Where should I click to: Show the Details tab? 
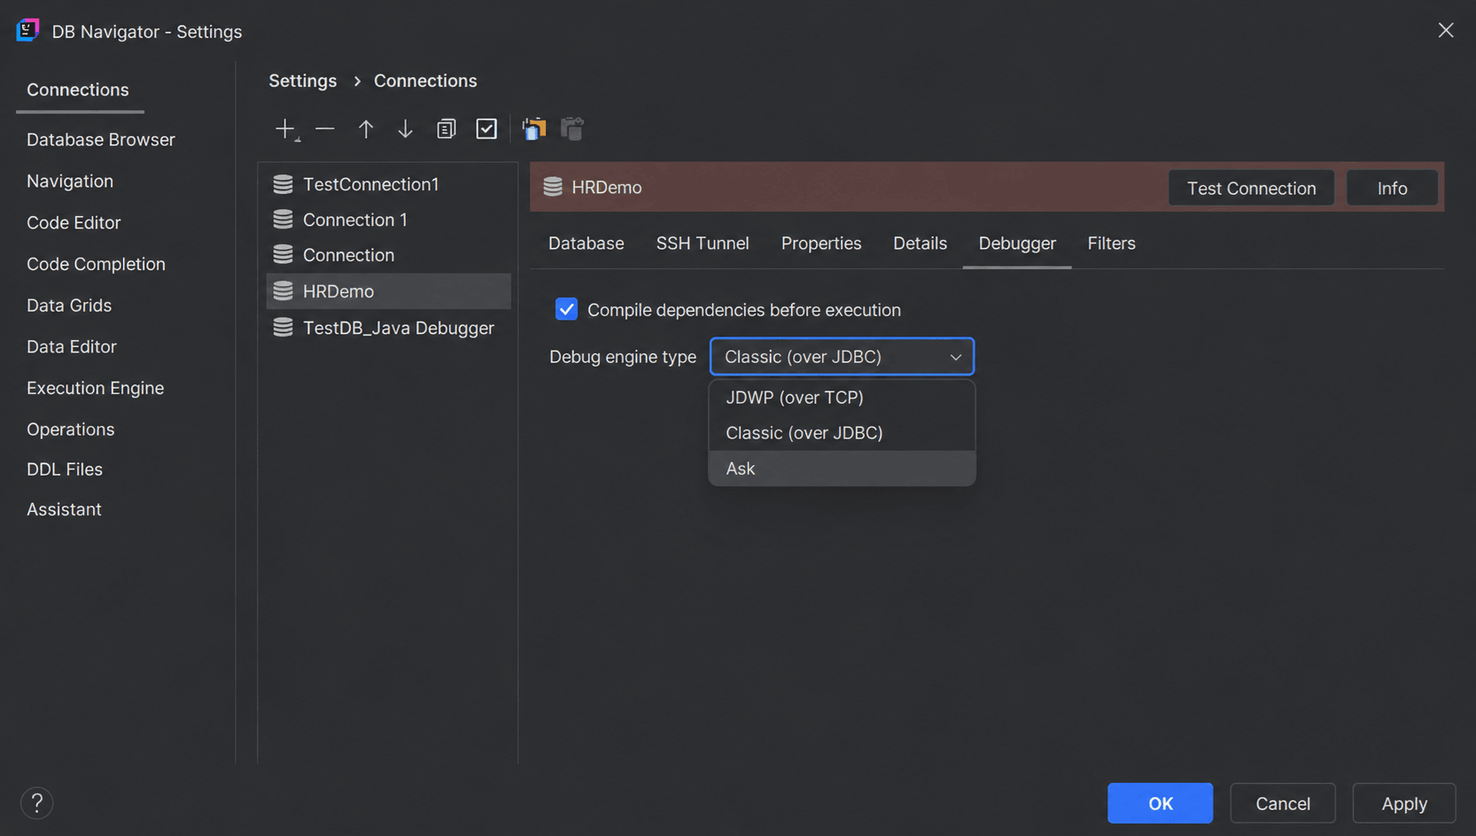(920, 244)
